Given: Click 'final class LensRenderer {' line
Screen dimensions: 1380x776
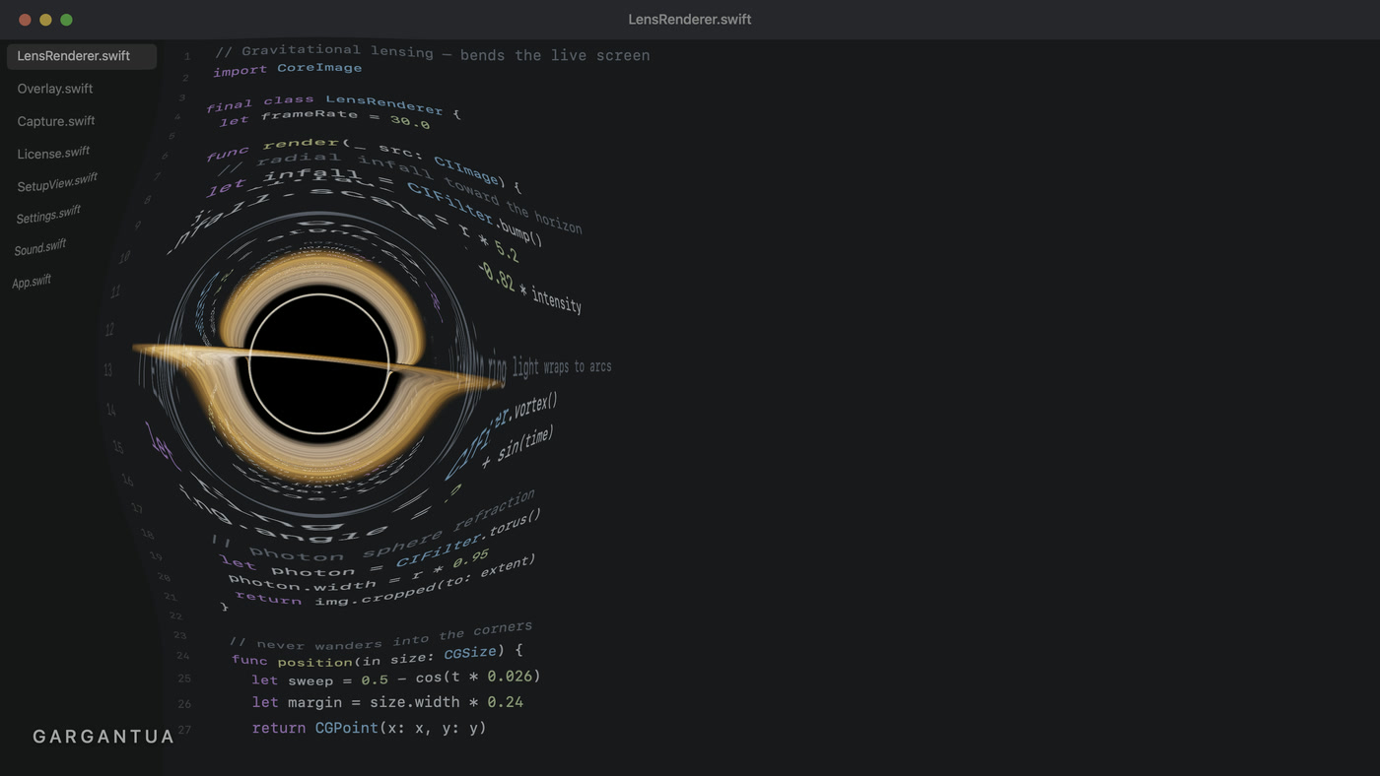Looking at the screenshot, I should [334, 105].
